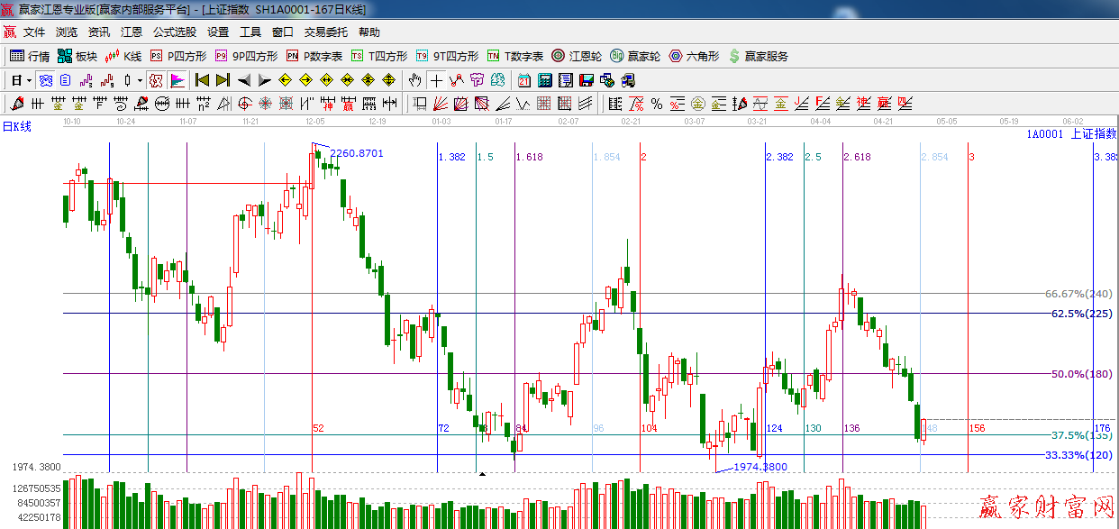The image size is (1119, 529).
Task: Toggle the crosshair cursor mode
Action: [x=436, y=80]
